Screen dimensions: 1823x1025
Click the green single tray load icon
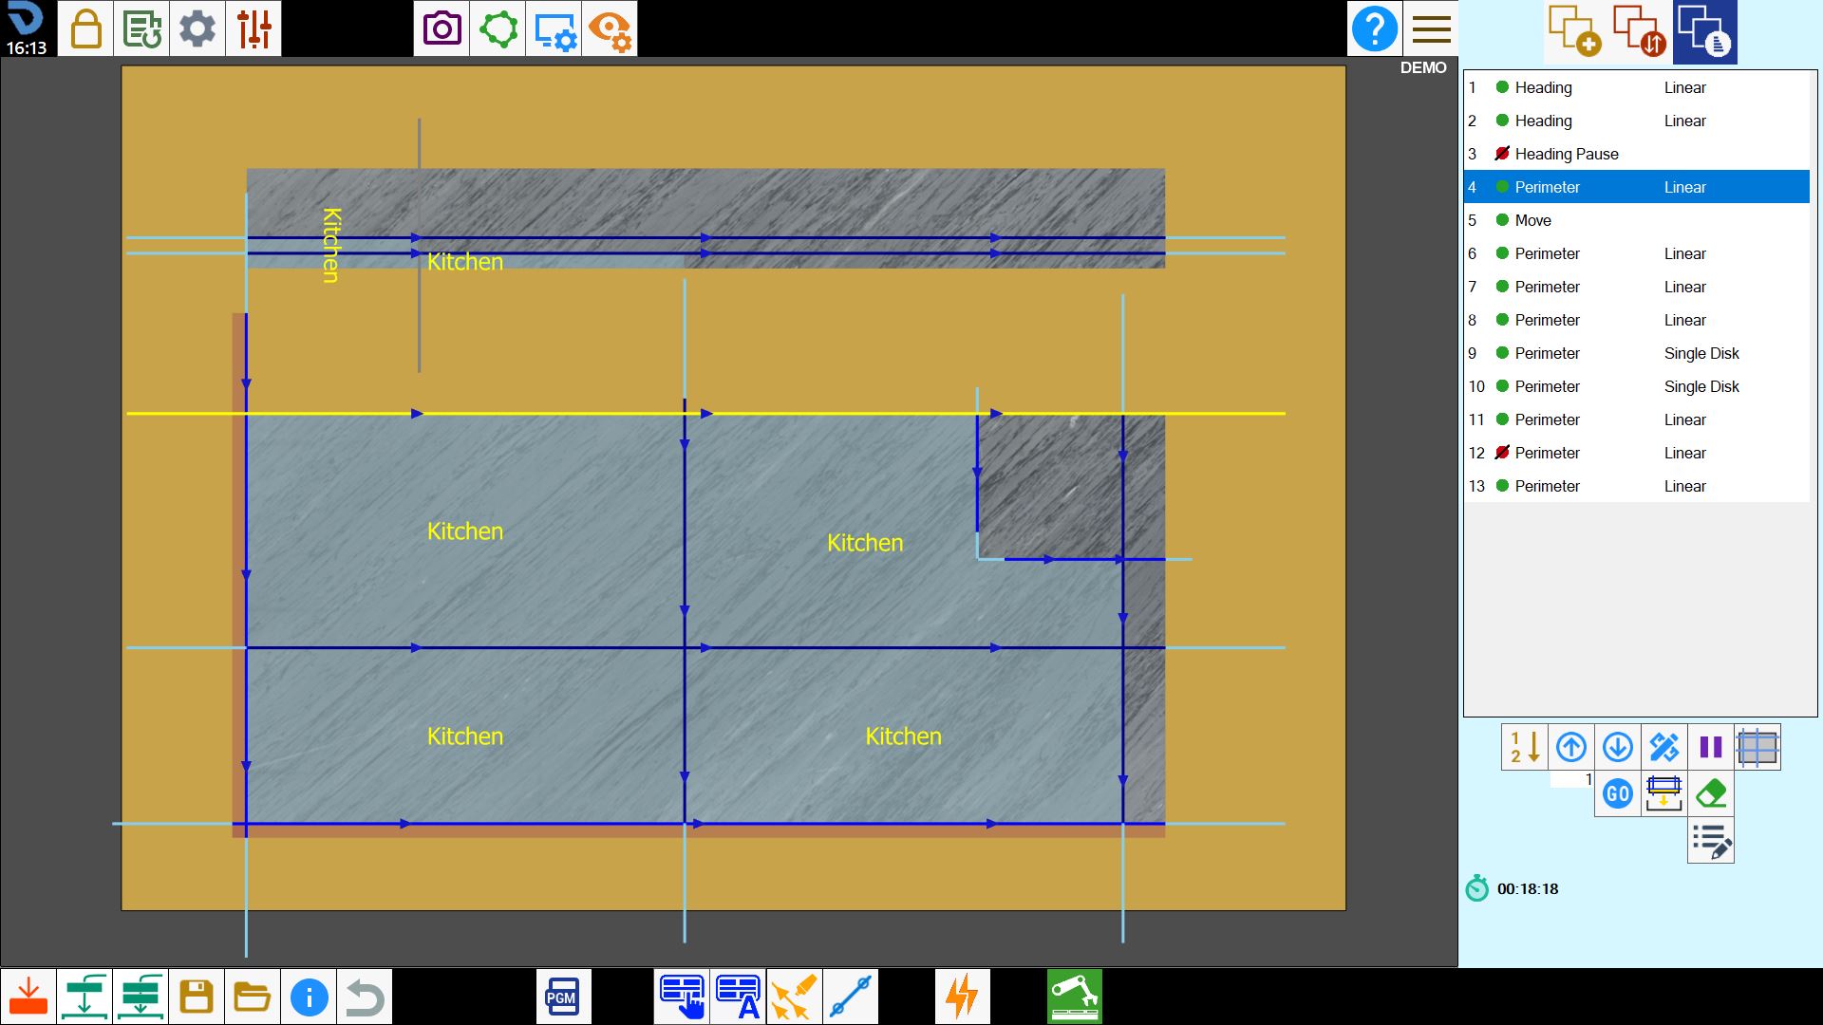[x=85, y=997]
